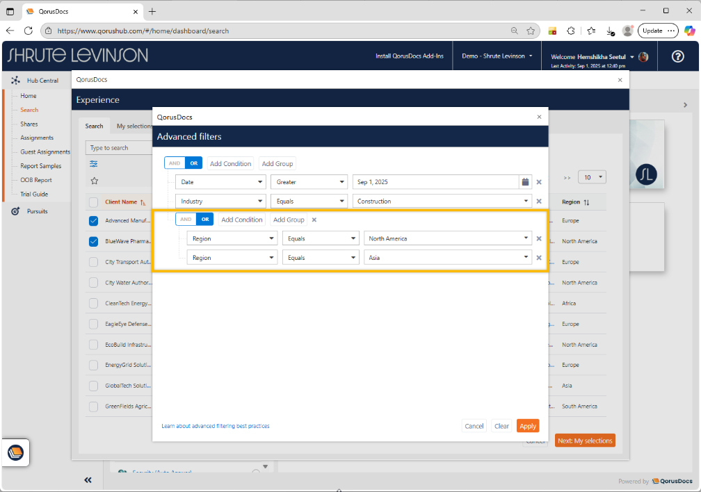Remove the Industry condition row

pos(539,202)
